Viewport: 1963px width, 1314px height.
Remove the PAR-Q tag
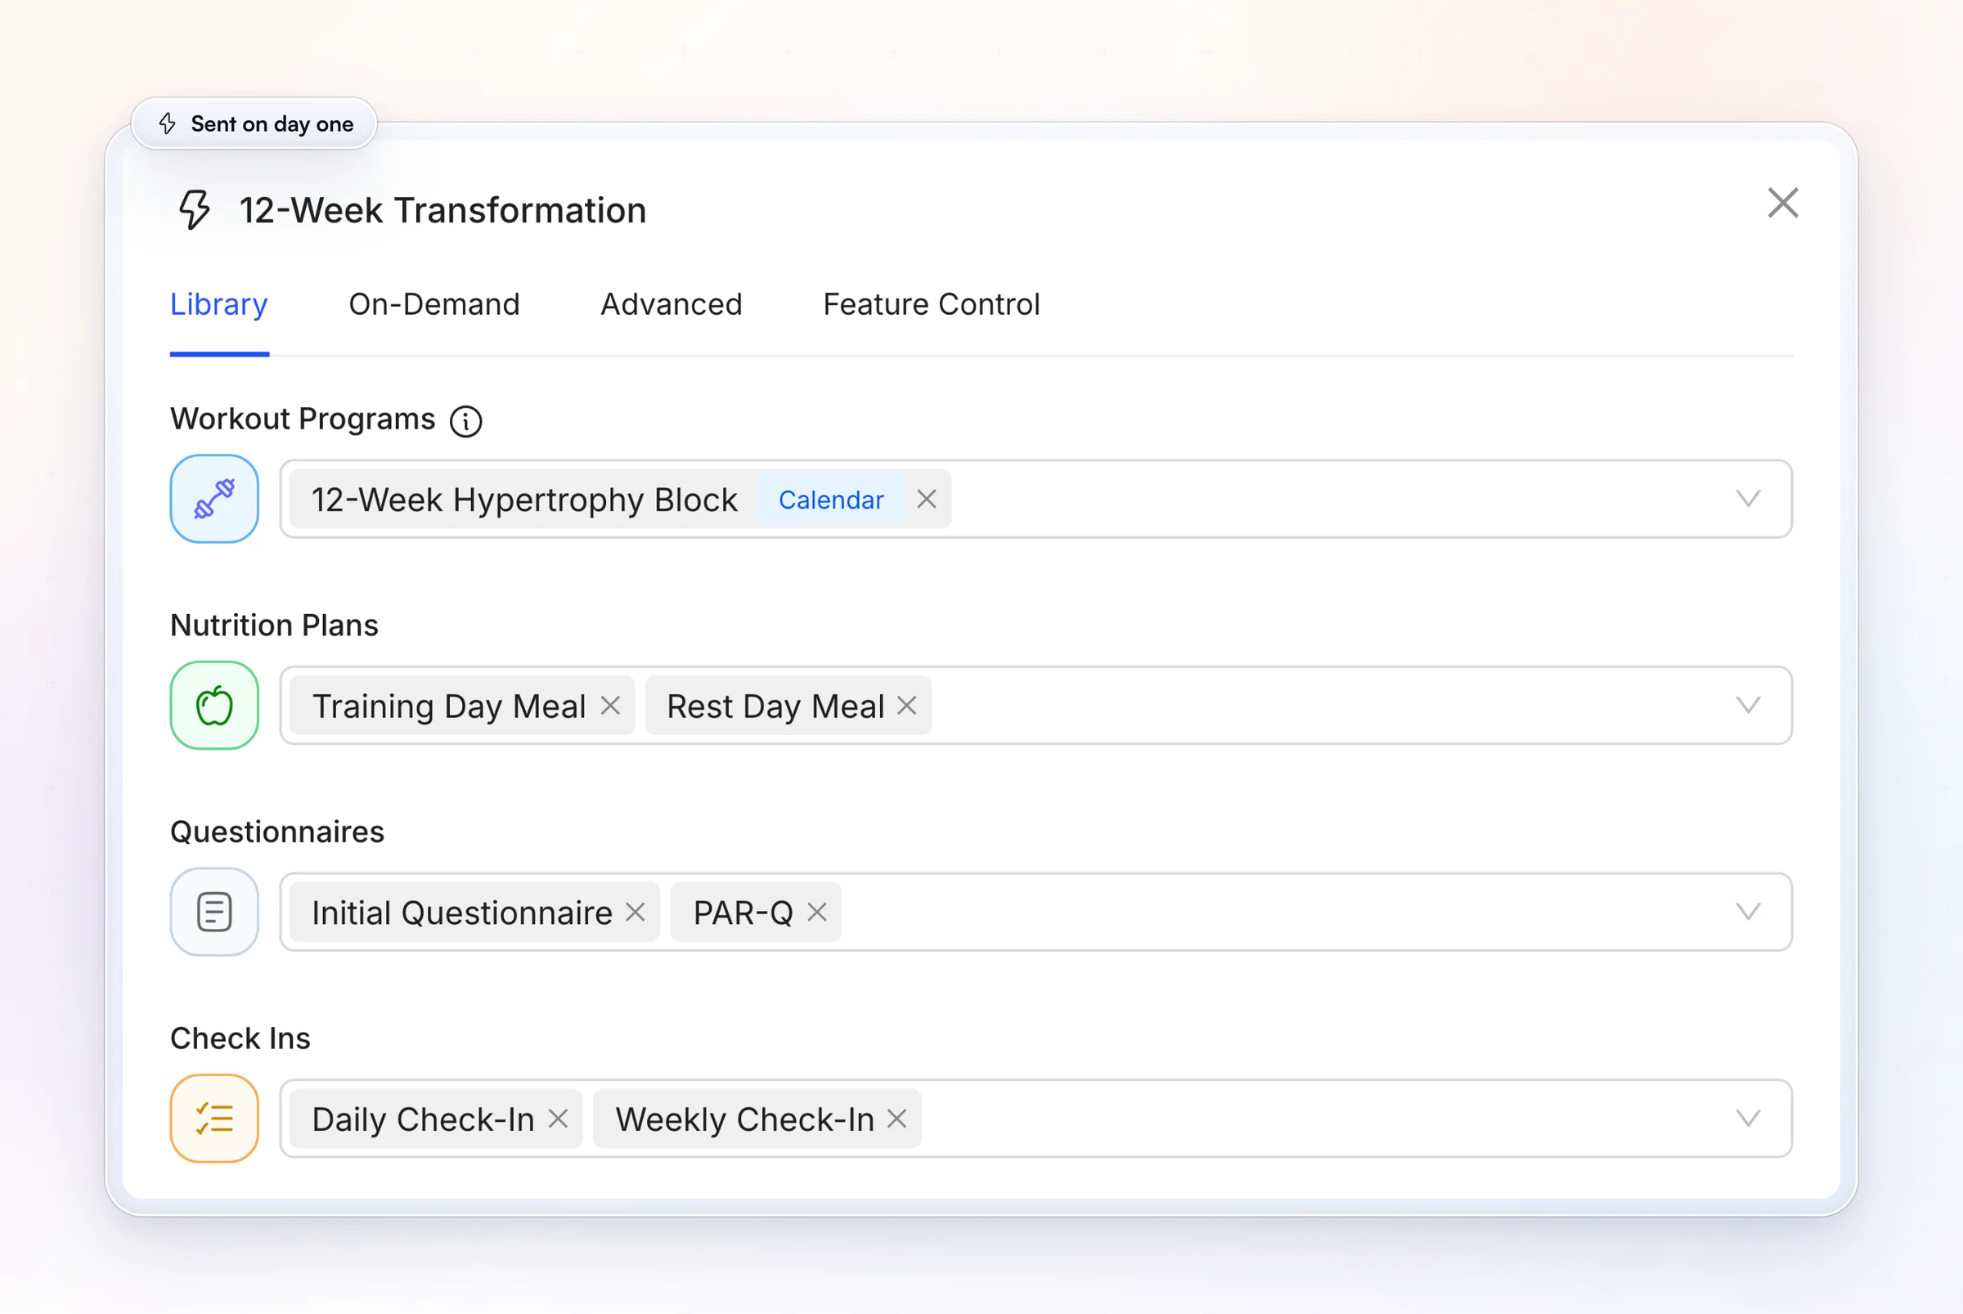point(817,912)
